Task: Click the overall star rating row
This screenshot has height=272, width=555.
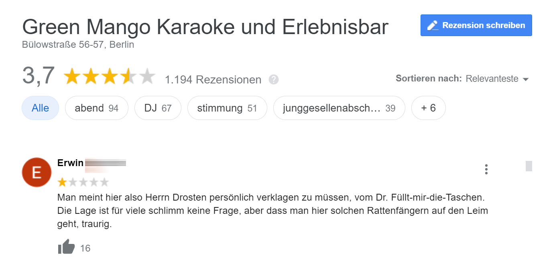Action: tap(109, 76)
